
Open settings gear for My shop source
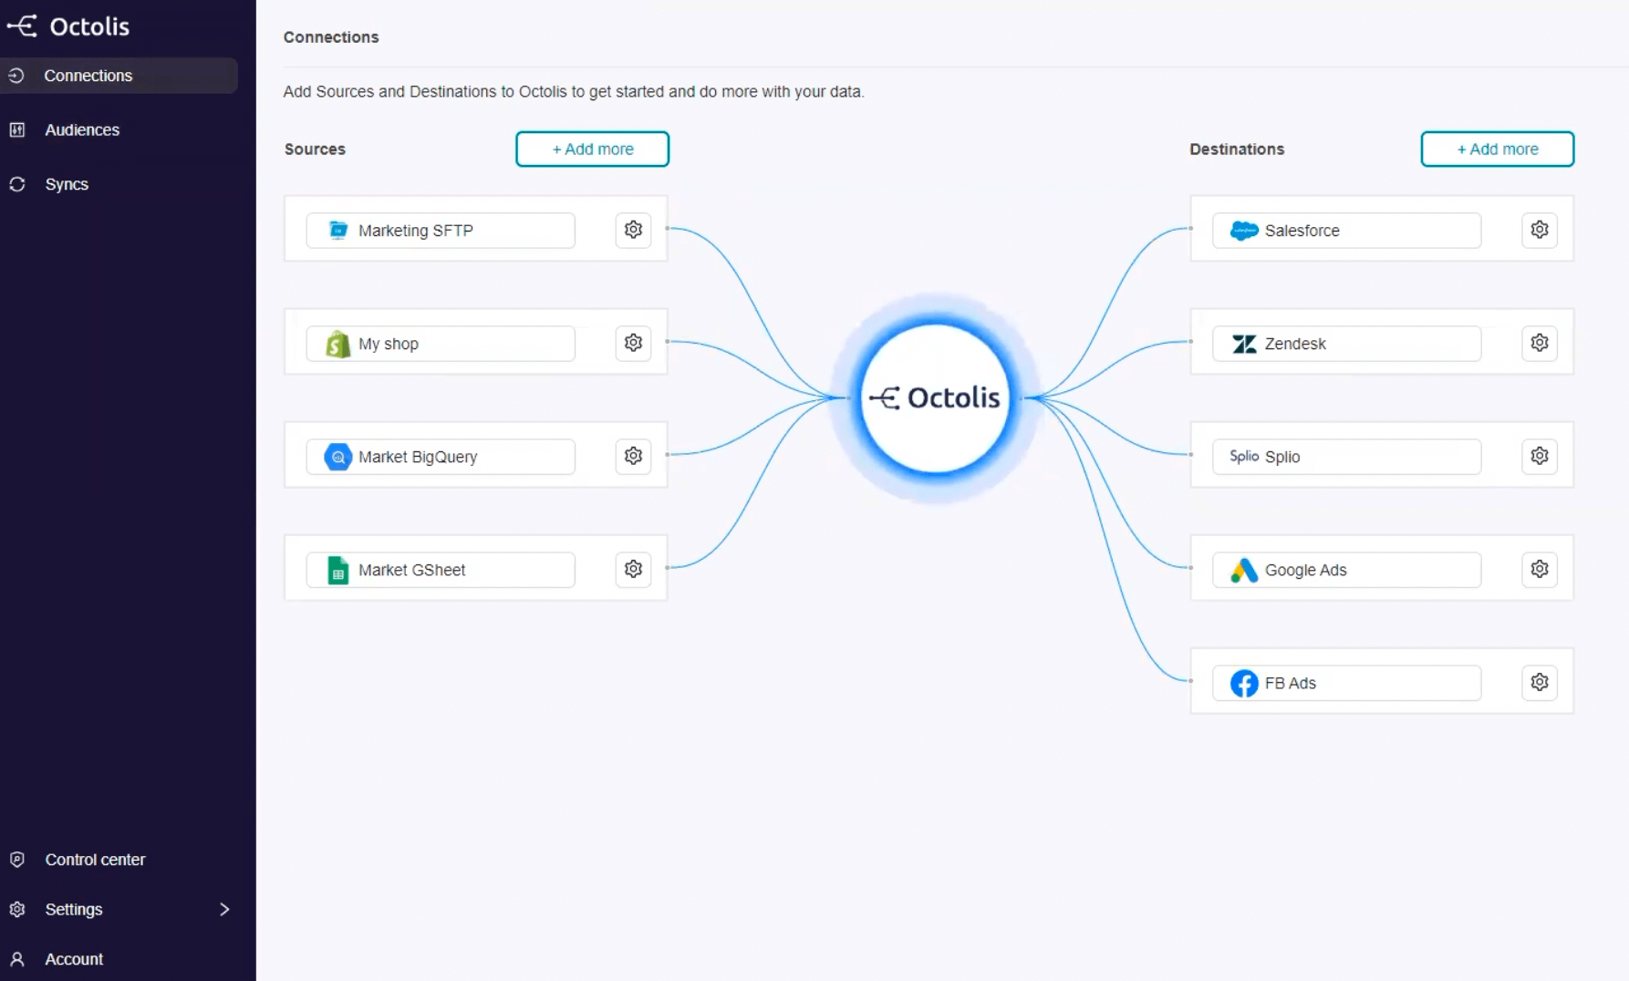[633, 343]
